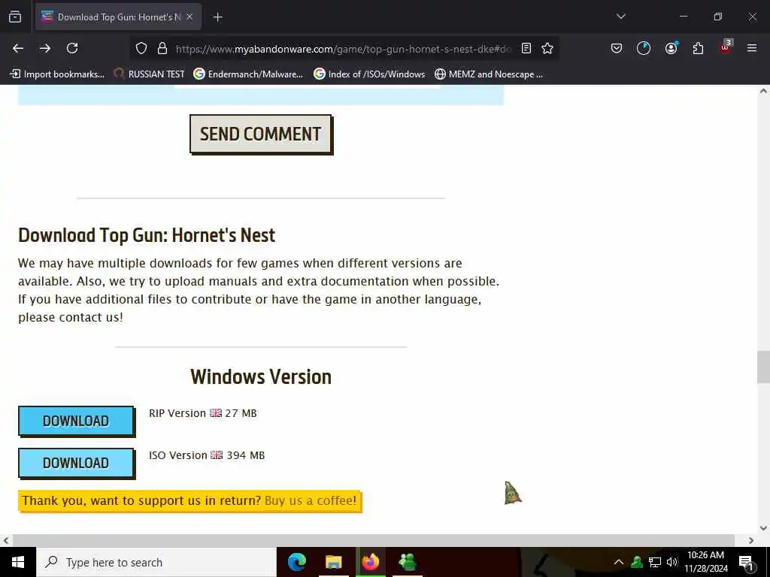
Task: Open RUSSIAN TEST bookmark
Action: pos(150,74)
